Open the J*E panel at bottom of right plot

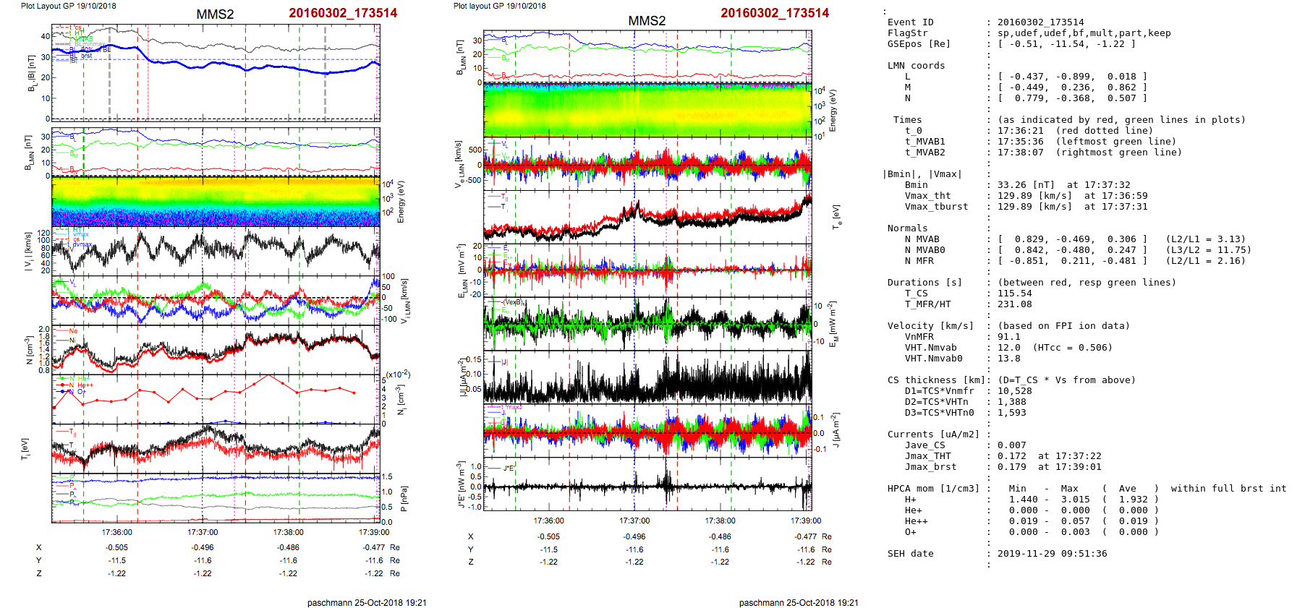coord(647,484)
